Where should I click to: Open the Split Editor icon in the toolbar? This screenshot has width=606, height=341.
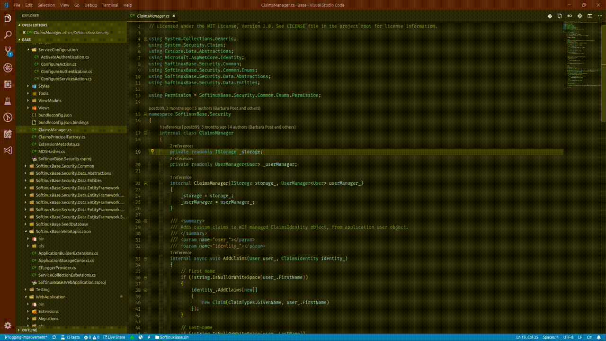tap(589, 16)
